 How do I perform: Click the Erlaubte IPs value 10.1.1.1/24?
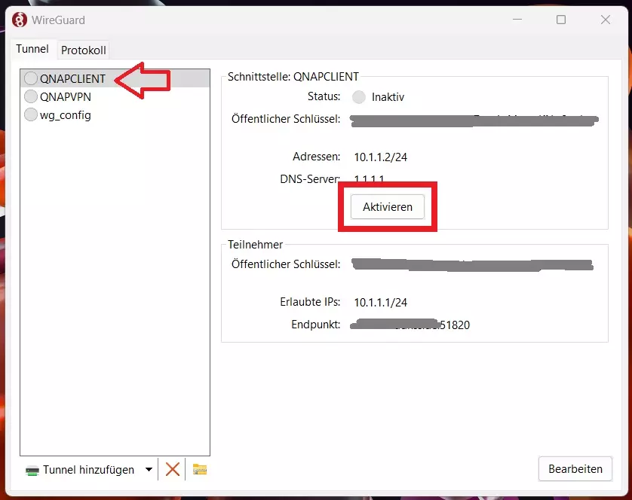pos(381,302)
